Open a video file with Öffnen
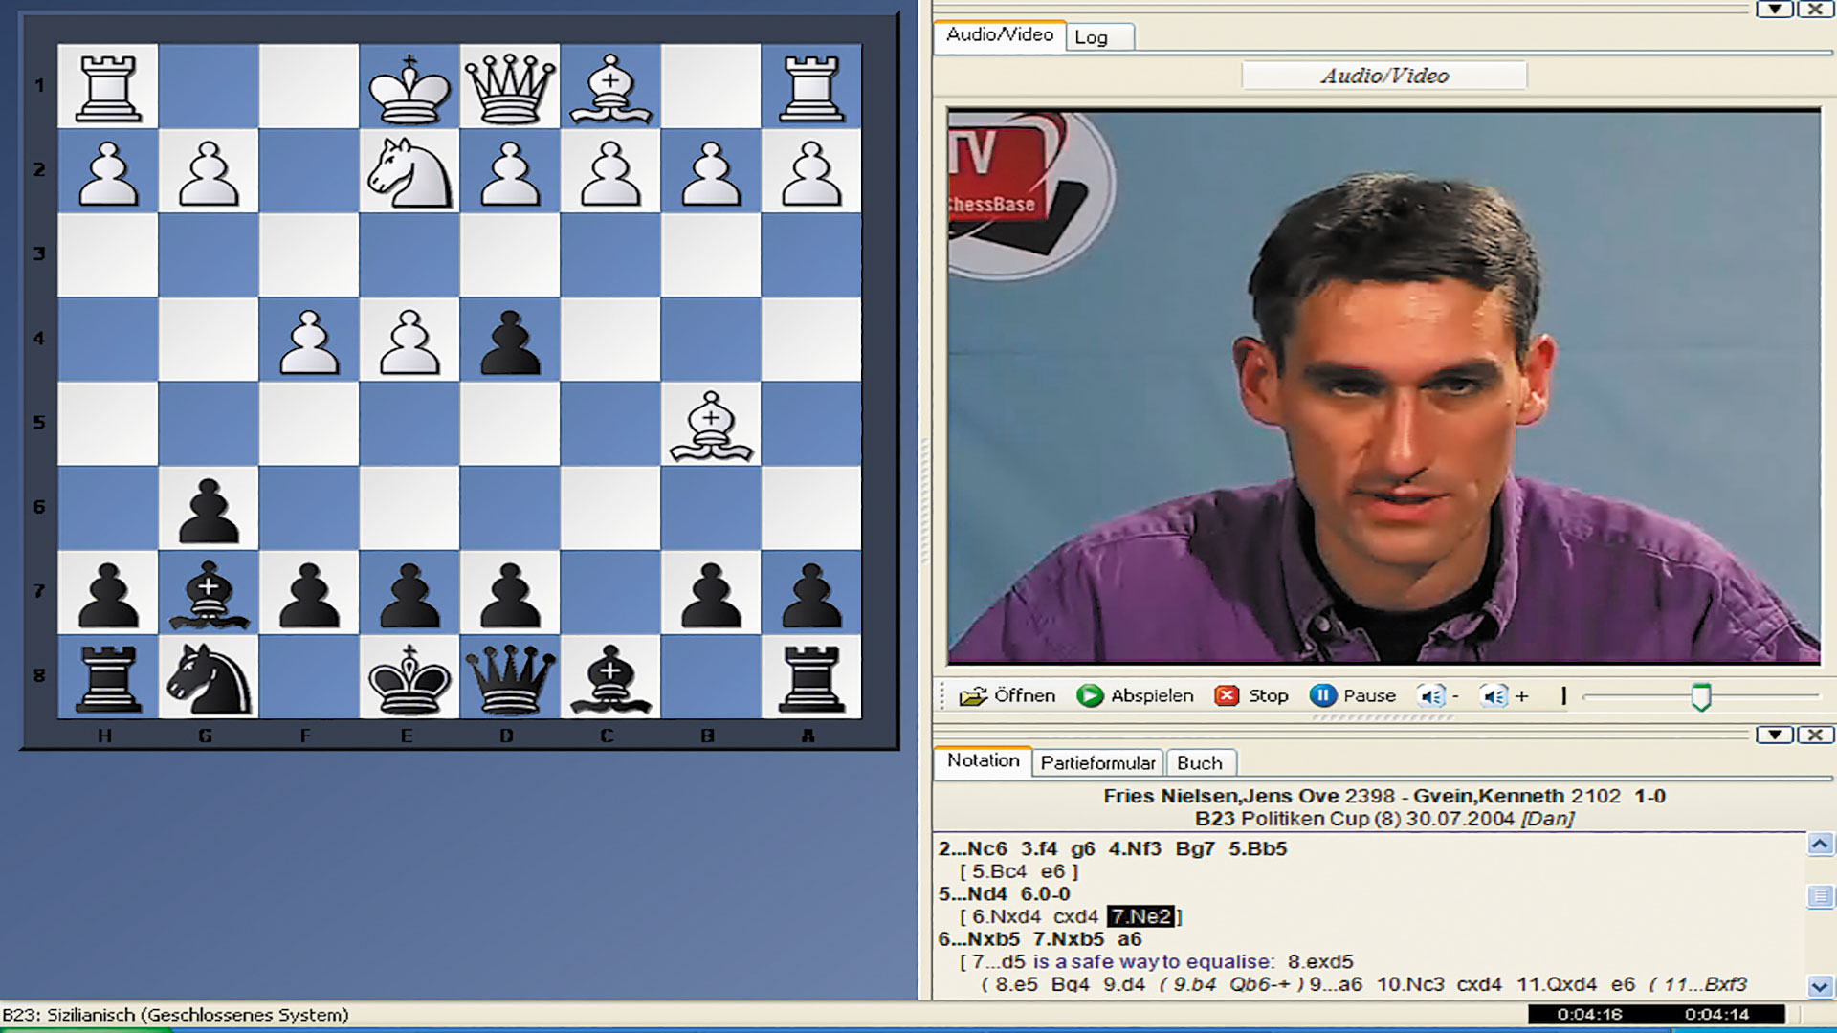The image size is (1837, 1033). (1010, 695)
